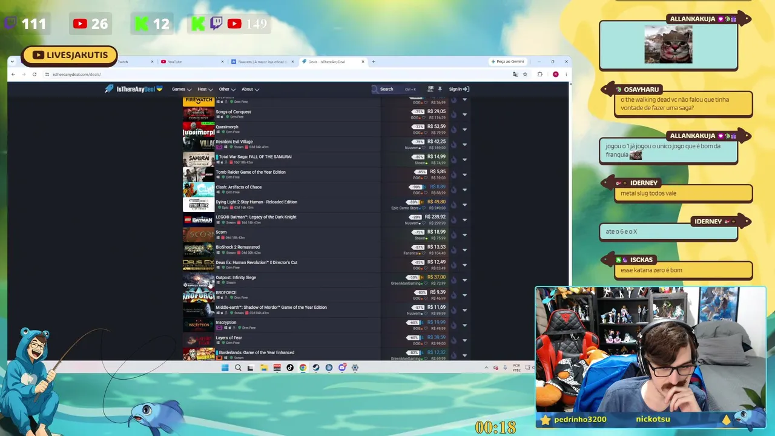The width and height of the screenshot is (775, 436).
Task: Expand the About menu
Action: click(250, 89)
